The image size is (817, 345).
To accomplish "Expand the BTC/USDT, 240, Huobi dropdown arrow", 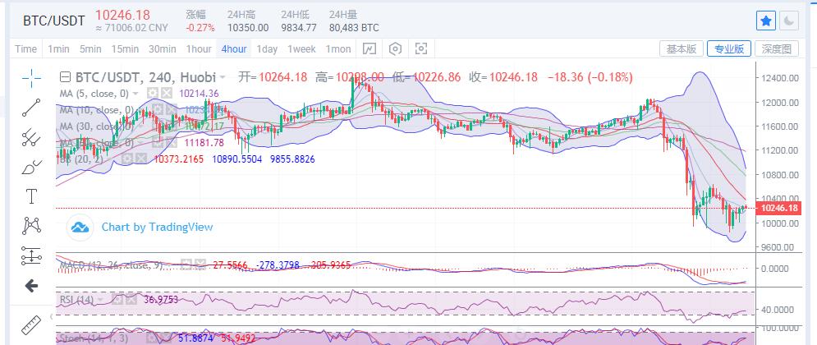I will click(223, 78).
